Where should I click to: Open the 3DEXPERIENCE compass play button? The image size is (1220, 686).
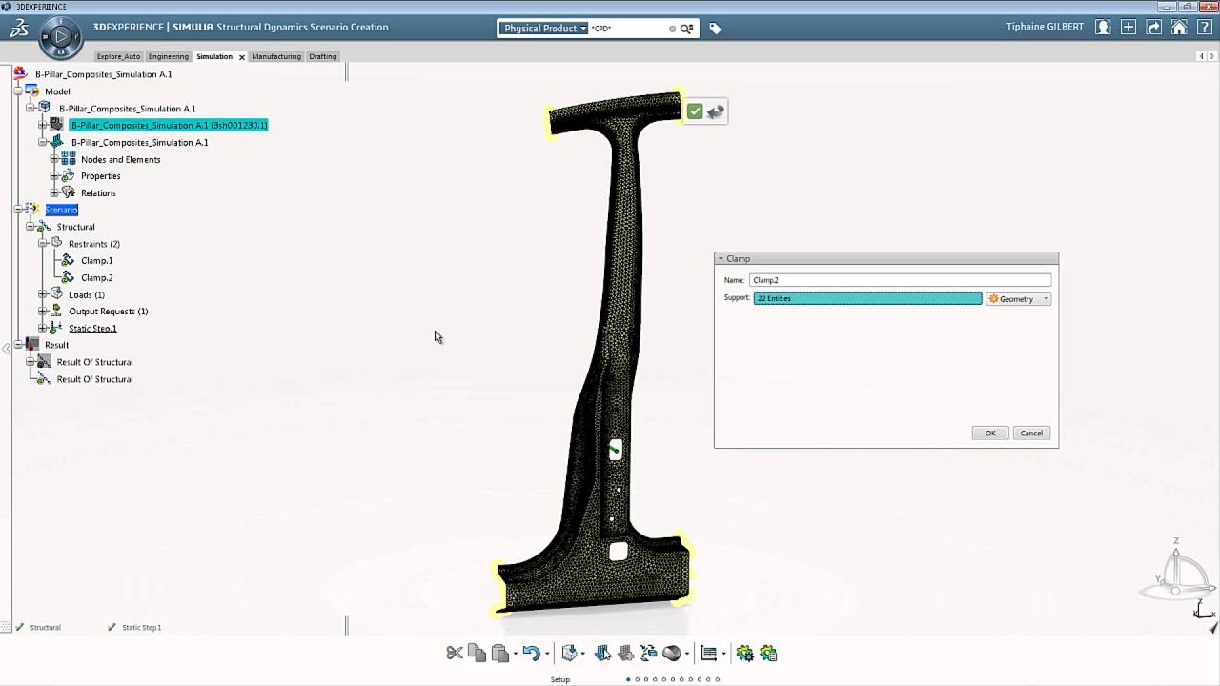(60, 37)
